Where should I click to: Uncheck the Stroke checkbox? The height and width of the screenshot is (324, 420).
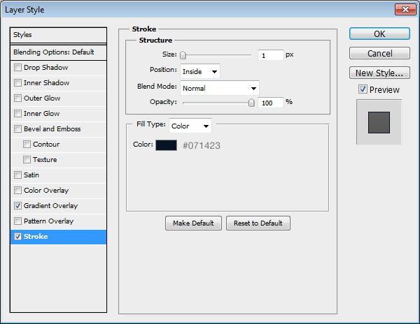pyautogui.click(x=17, y=237)
